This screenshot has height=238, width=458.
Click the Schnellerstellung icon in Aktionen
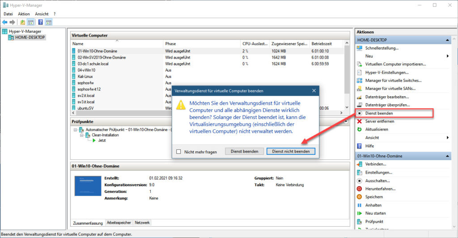coord(360,48)
